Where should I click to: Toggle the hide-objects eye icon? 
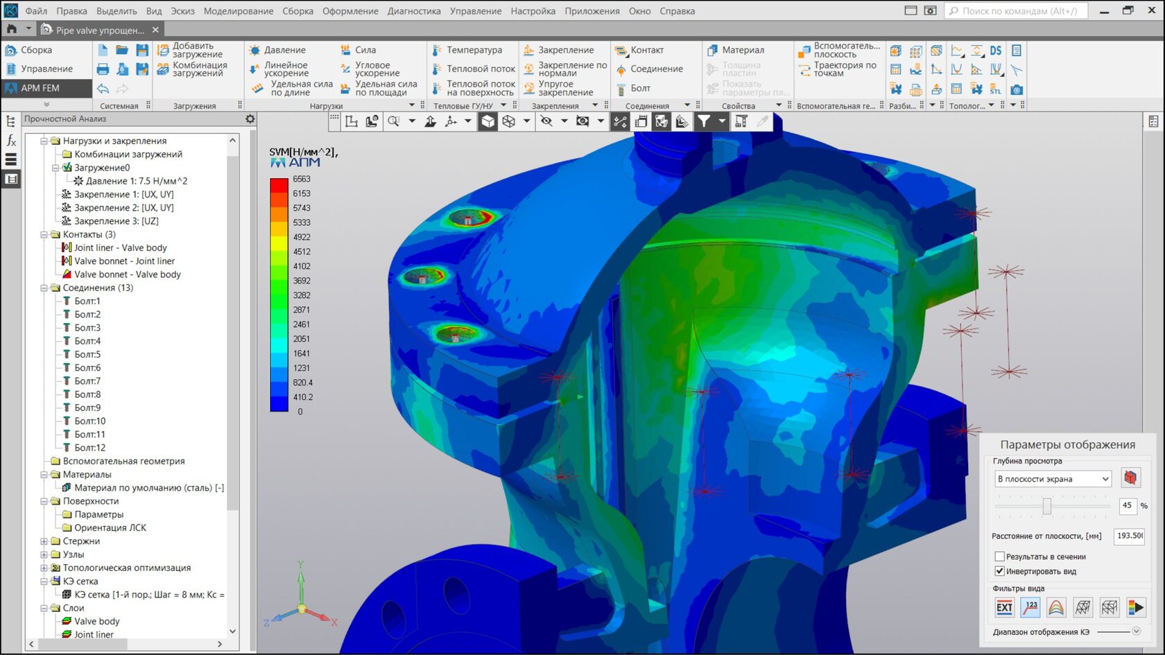point(546,121)
